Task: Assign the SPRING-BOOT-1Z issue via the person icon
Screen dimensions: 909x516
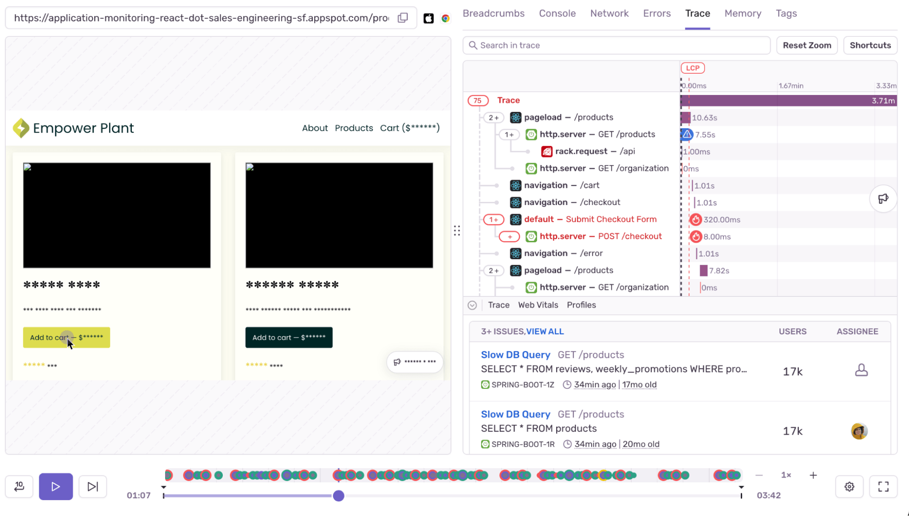Action: click(x=862, y=370)
